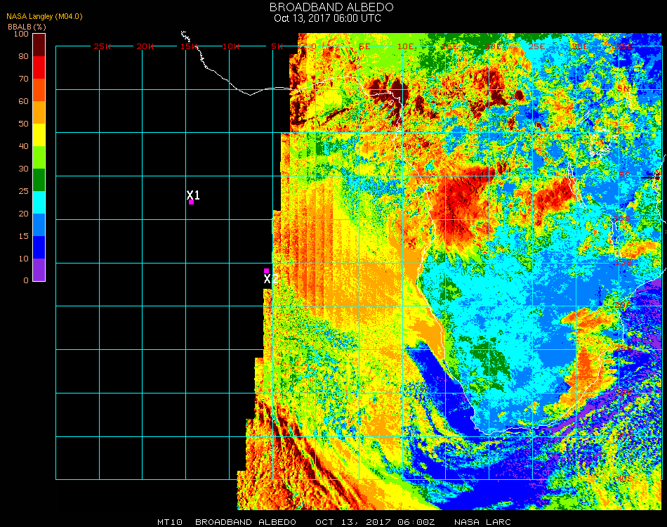Click the magenta X2 marker square
This screenshot has height=527, width=667.
click(266, 271)
